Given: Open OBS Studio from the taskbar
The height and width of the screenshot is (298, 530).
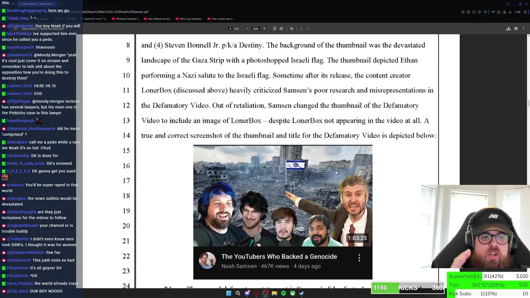Looking at the screenshot, I should point(265,293).
